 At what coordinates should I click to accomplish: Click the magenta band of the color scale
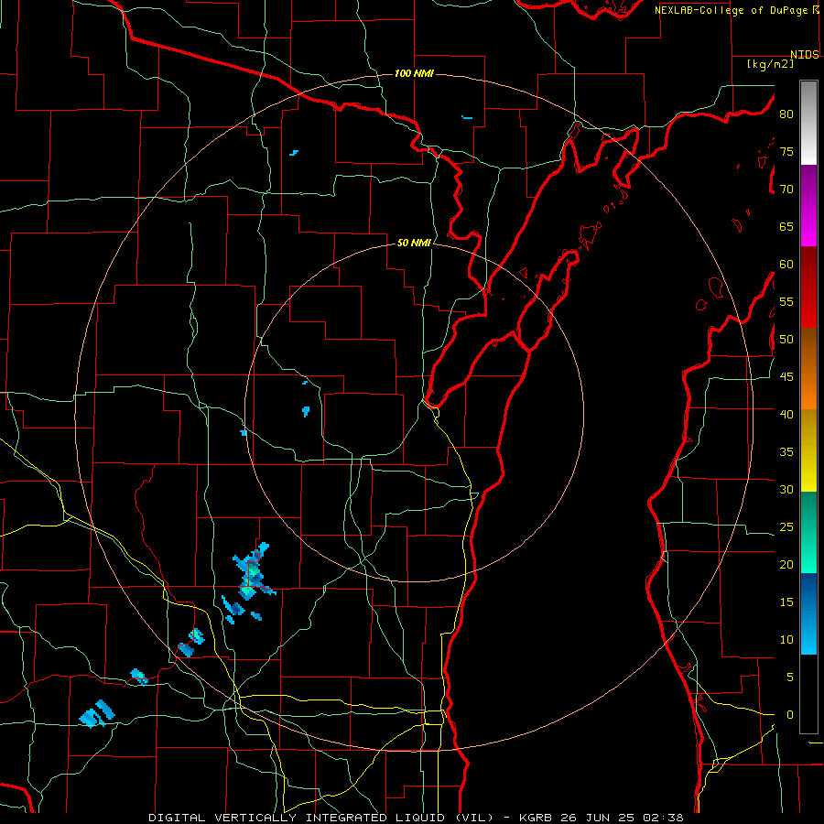[808, 206]
